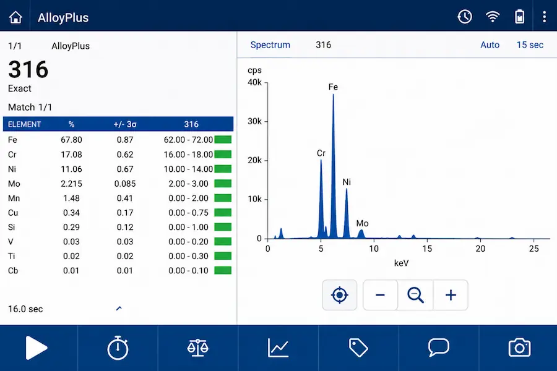Expand results list with up chevron
The image size is (557, 371).
pos(119,309)
